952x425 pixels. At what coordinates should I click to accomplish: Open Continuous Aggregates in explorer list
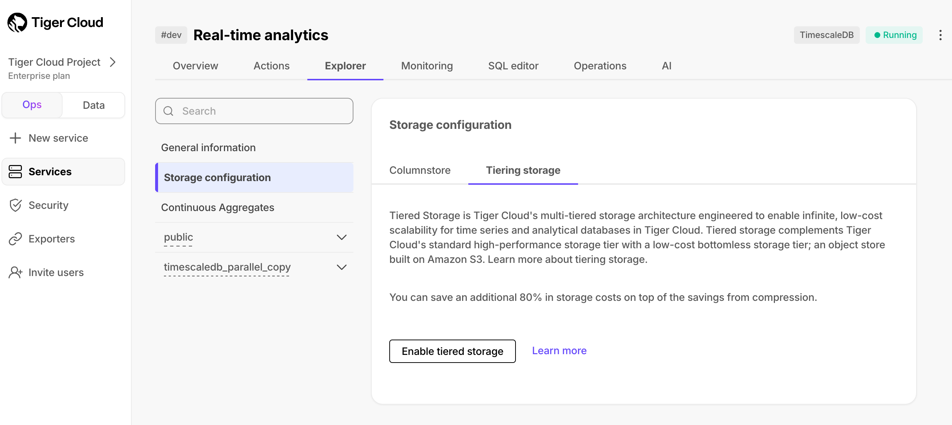point(254,207)
